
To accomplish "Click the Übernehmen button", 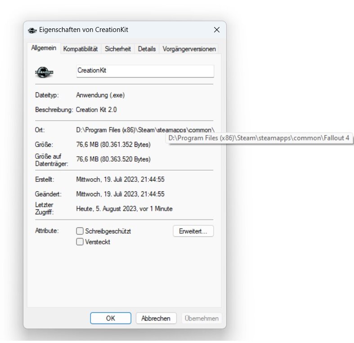I will coord(202,318).
